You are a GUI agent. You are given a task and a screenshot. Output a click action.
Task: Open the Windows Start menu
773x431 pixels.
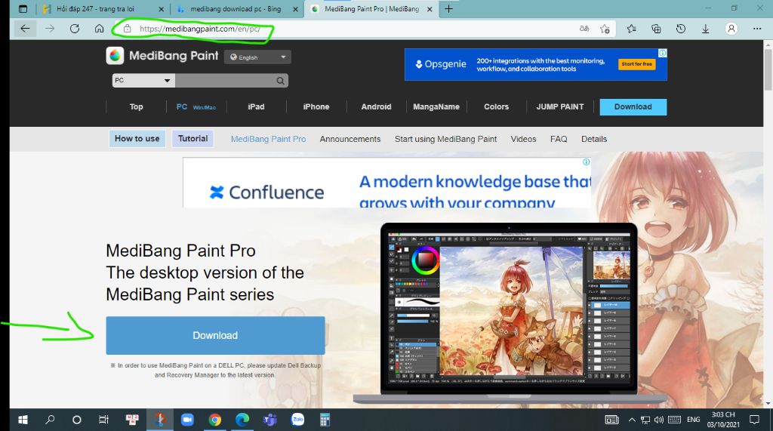(23, 420)
